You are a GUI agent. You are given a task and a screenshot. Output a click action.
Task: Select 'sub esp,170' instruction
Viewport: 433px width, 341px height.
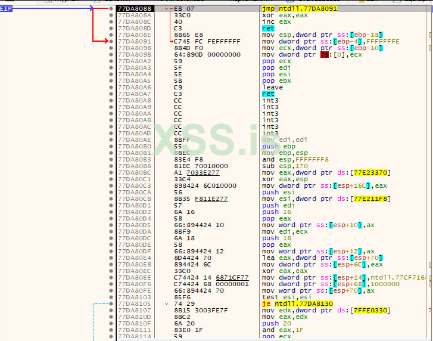(x=285, y=166)
